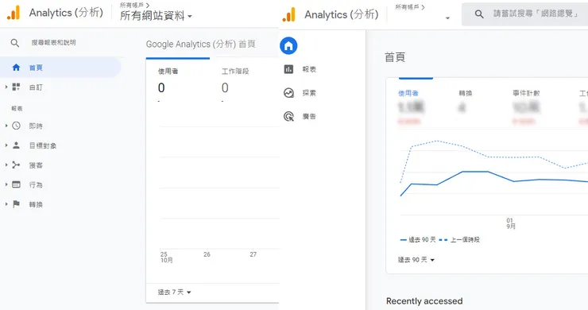Focus the 搜尋報表和說明 search field
The image size is (588, 310).
click(x=53, y=43)
